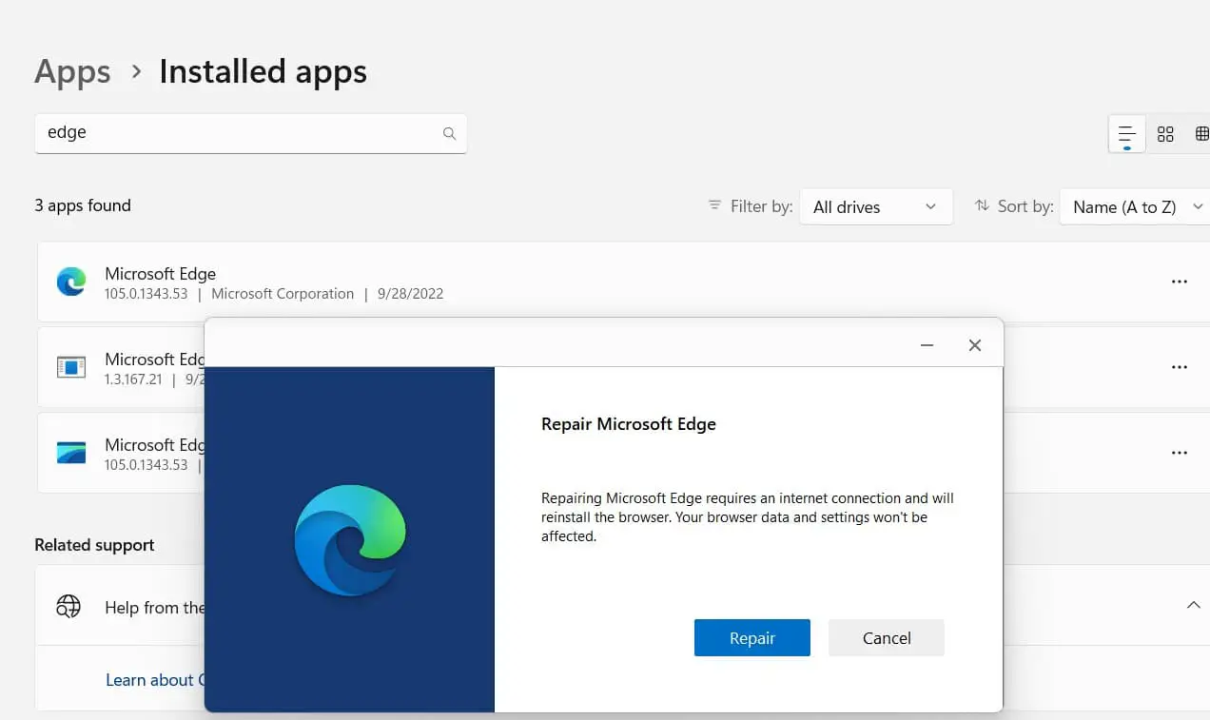Click the Help from the web globe icon

pyautogui.click(x=68, y=606)
